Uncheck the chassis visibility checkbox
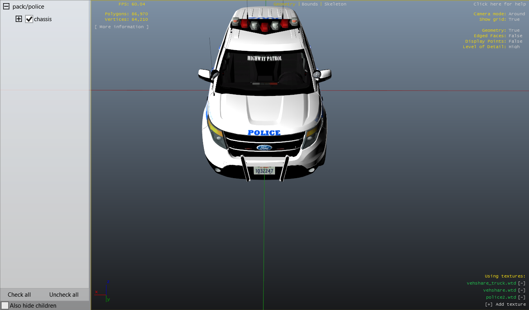The image size is (529, 310). click(x=29, y=19)
